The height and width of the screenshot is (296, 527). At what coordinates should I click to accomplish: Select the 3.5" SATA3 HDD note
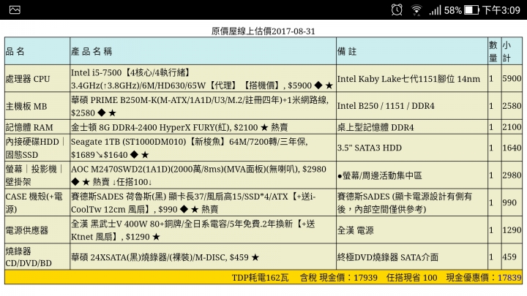coord(412,148)
